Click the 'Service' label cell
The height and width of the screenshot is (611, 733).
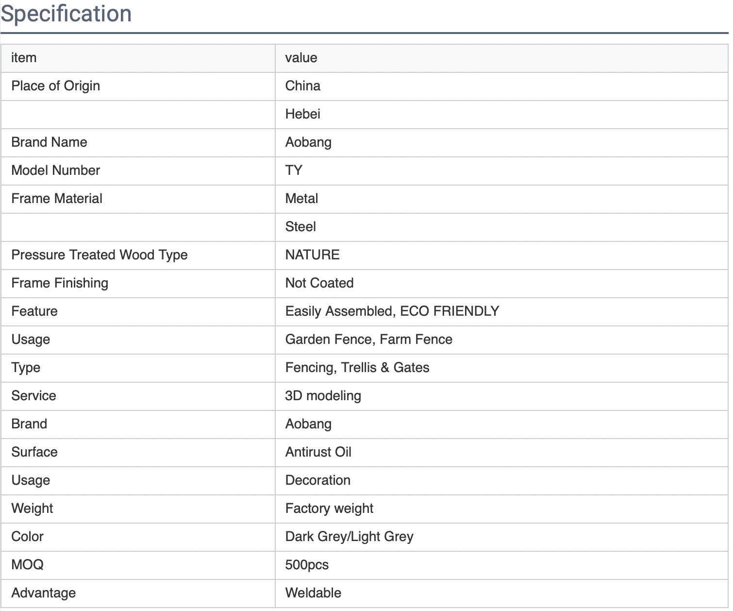tap(138, 396)
